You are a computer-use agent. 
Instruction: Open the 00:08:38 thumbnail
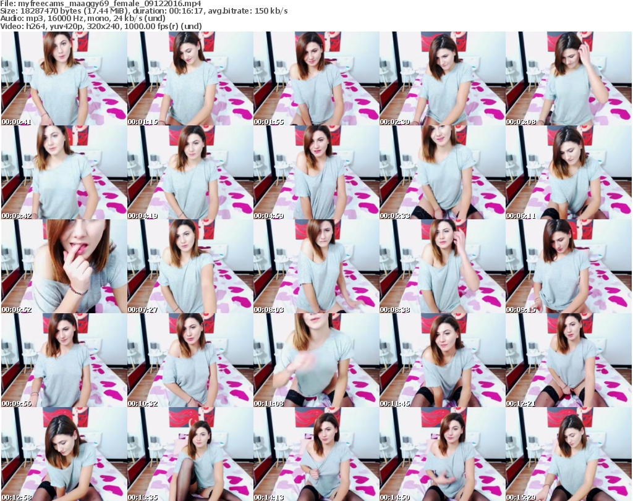pyautogui.click(x=442, y=266)
